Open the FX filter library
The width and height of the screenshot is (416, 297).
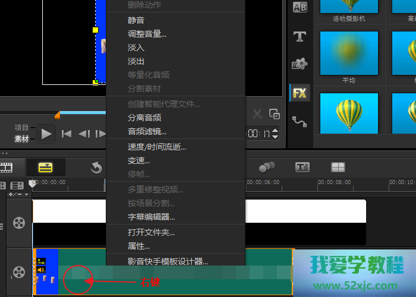[x=300, y=93]
